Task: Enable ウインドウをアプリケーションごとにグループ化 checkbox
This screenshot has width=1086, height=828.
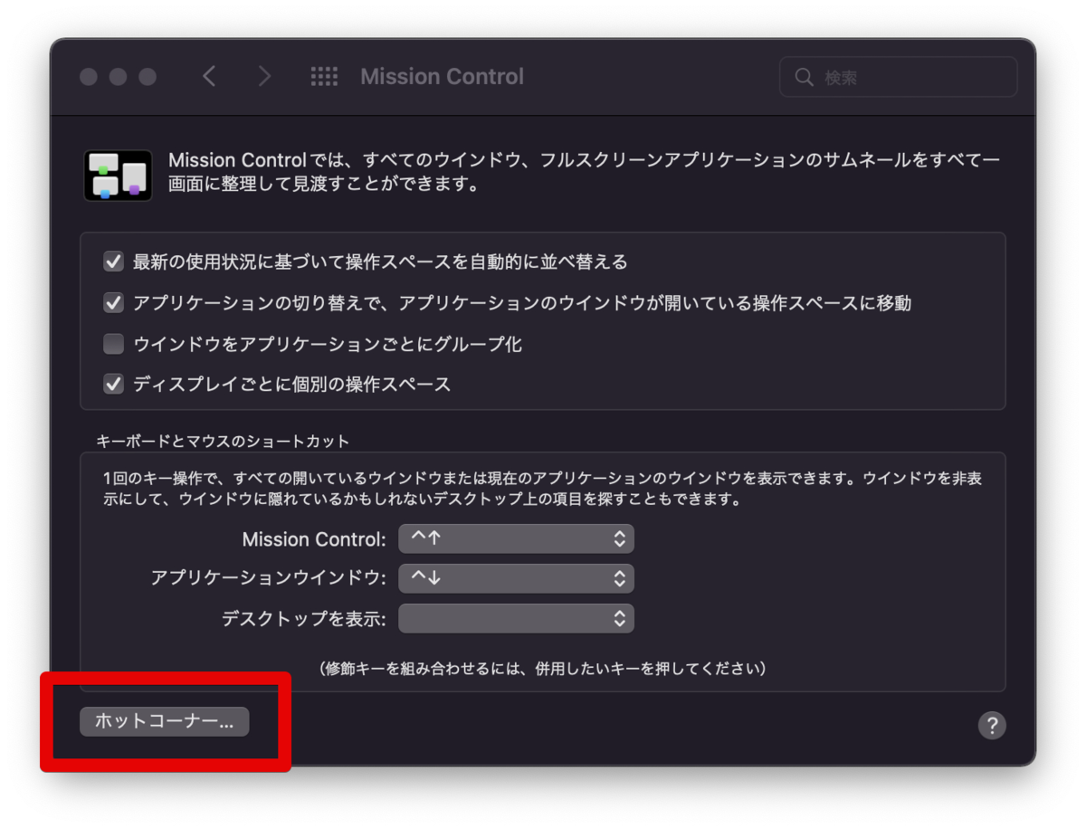Action: [113, 344]
